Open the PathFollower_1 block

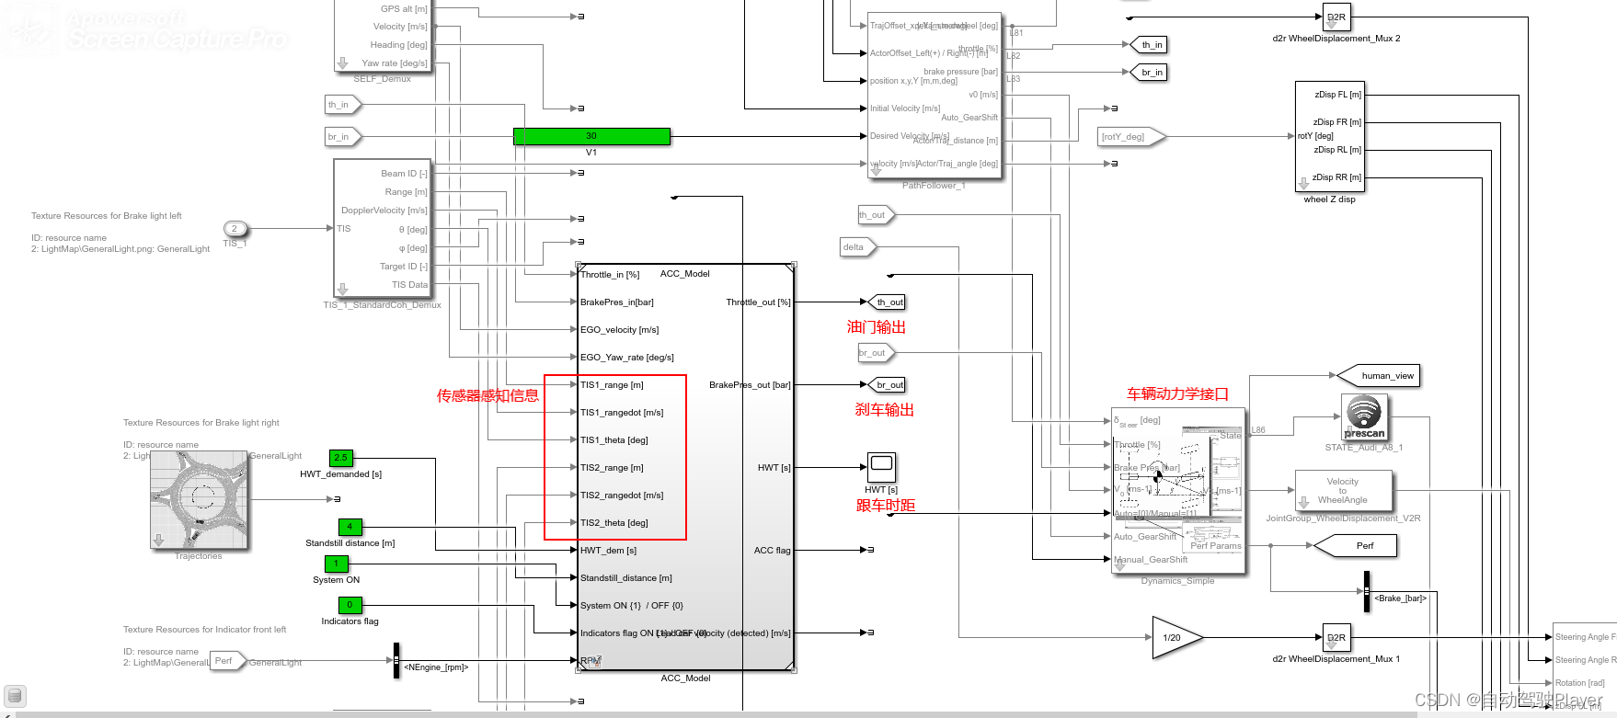coord(935,96)
